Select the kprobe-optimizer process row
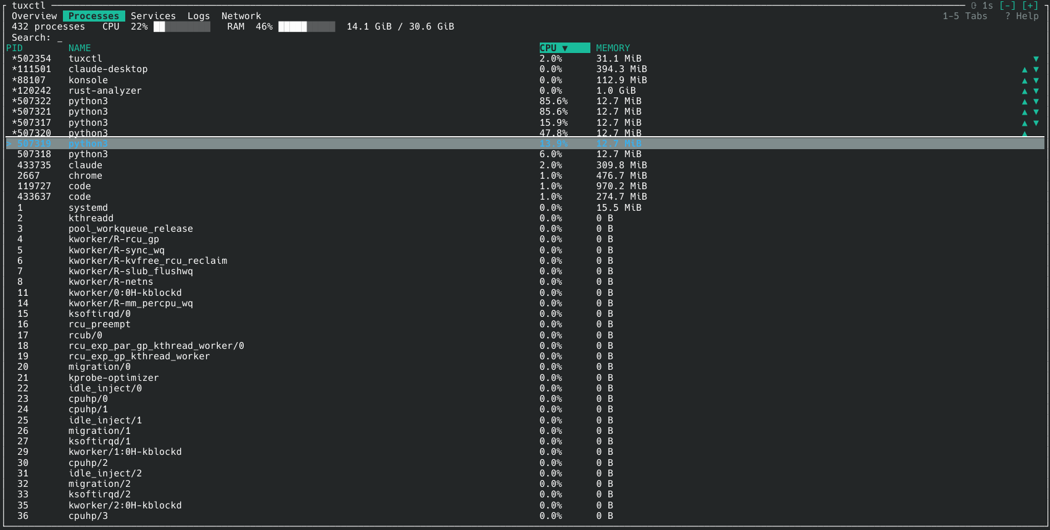 click(525, 378)
